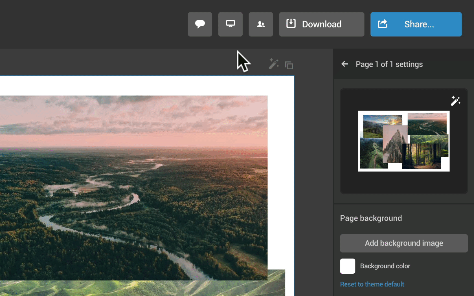Click the Download text label
Image resolution: width=474 pixels, height=296 pixels.
pos(322,24)
